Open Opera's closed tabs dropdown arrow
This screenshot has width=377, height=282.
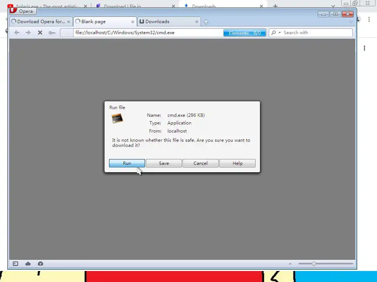point(351,22)
